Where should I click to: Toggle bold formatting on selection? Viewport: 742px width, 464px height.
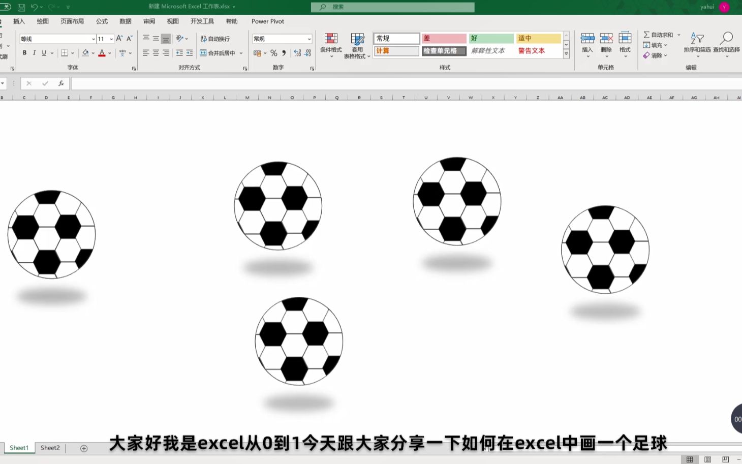tap(24, 52)
